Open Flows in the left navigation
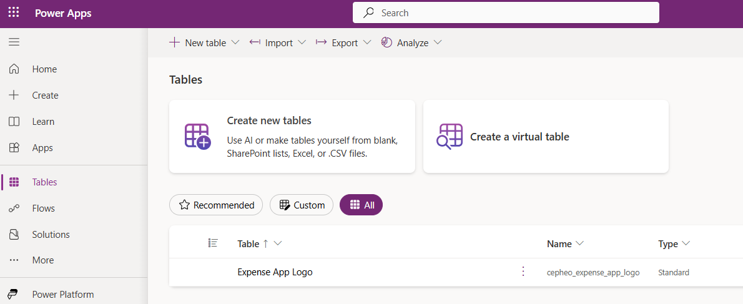 pyautogui.click(x=44, y=208)
